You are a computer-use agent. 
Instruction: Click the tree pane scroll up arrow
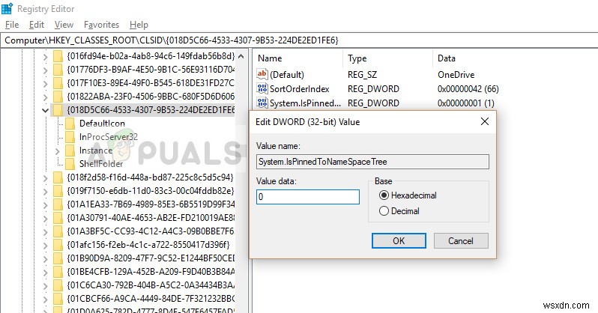point(241,56)
